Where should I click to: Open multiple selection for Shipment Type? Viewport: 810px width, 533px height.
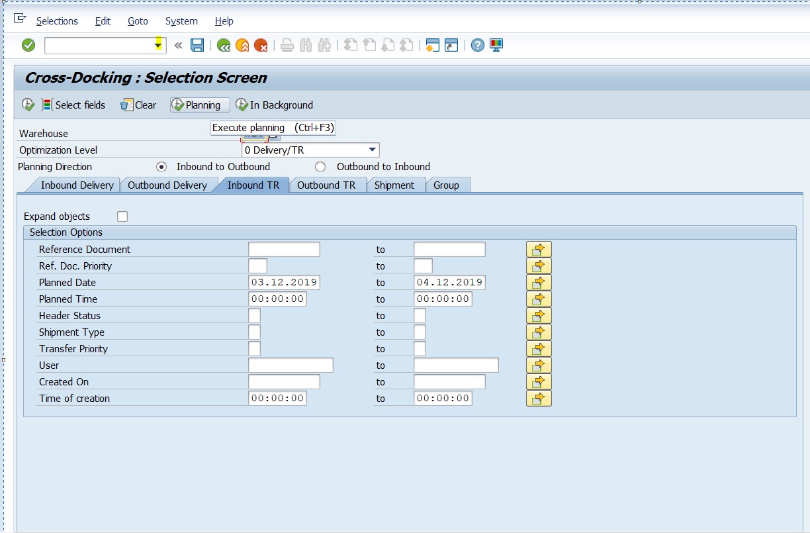[539, 332]
